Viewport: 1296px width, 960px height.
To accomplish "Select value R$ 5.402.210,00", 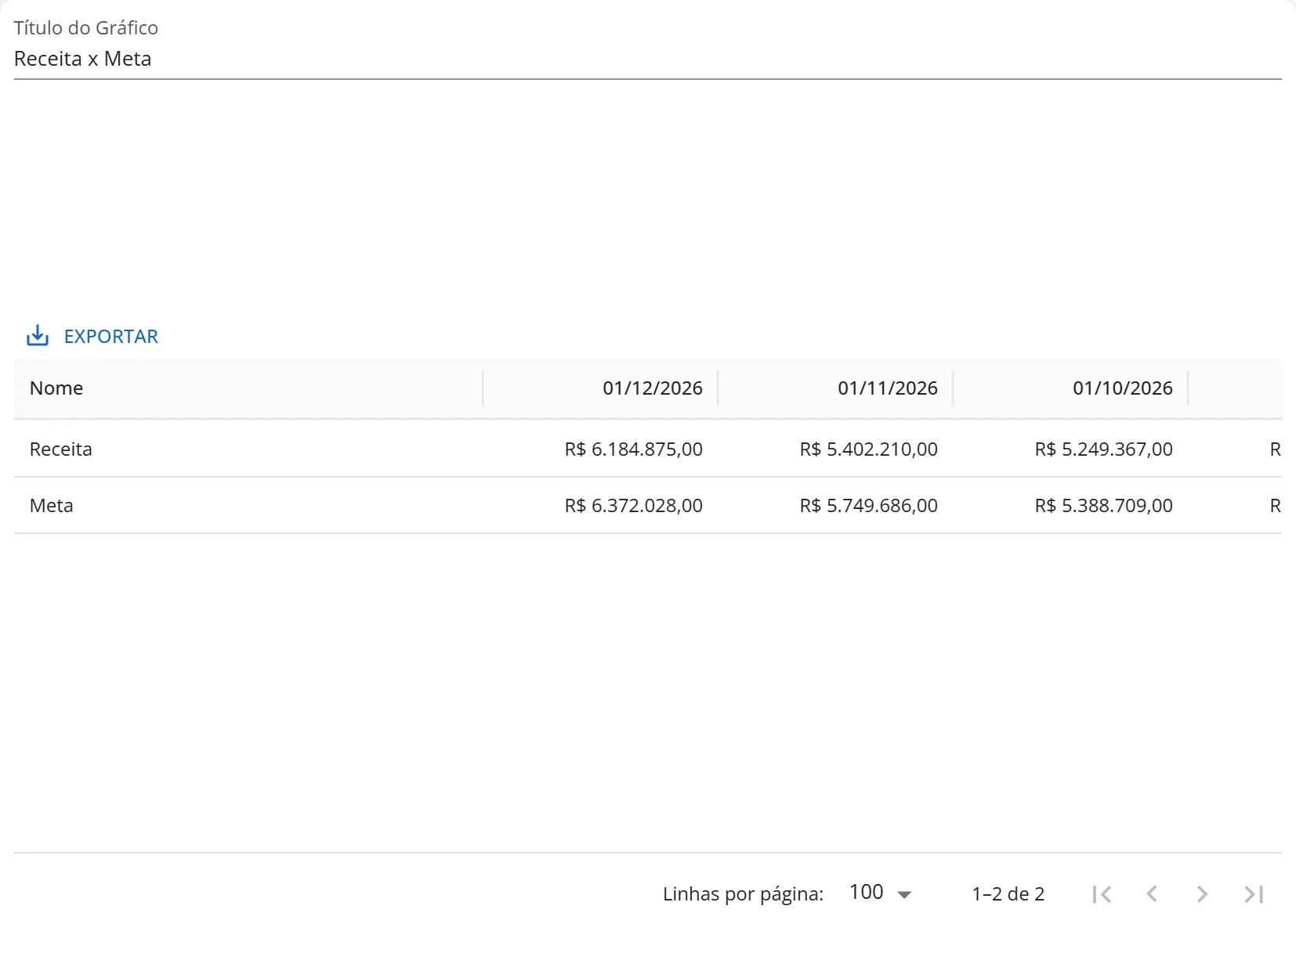I will click(869, 449).
